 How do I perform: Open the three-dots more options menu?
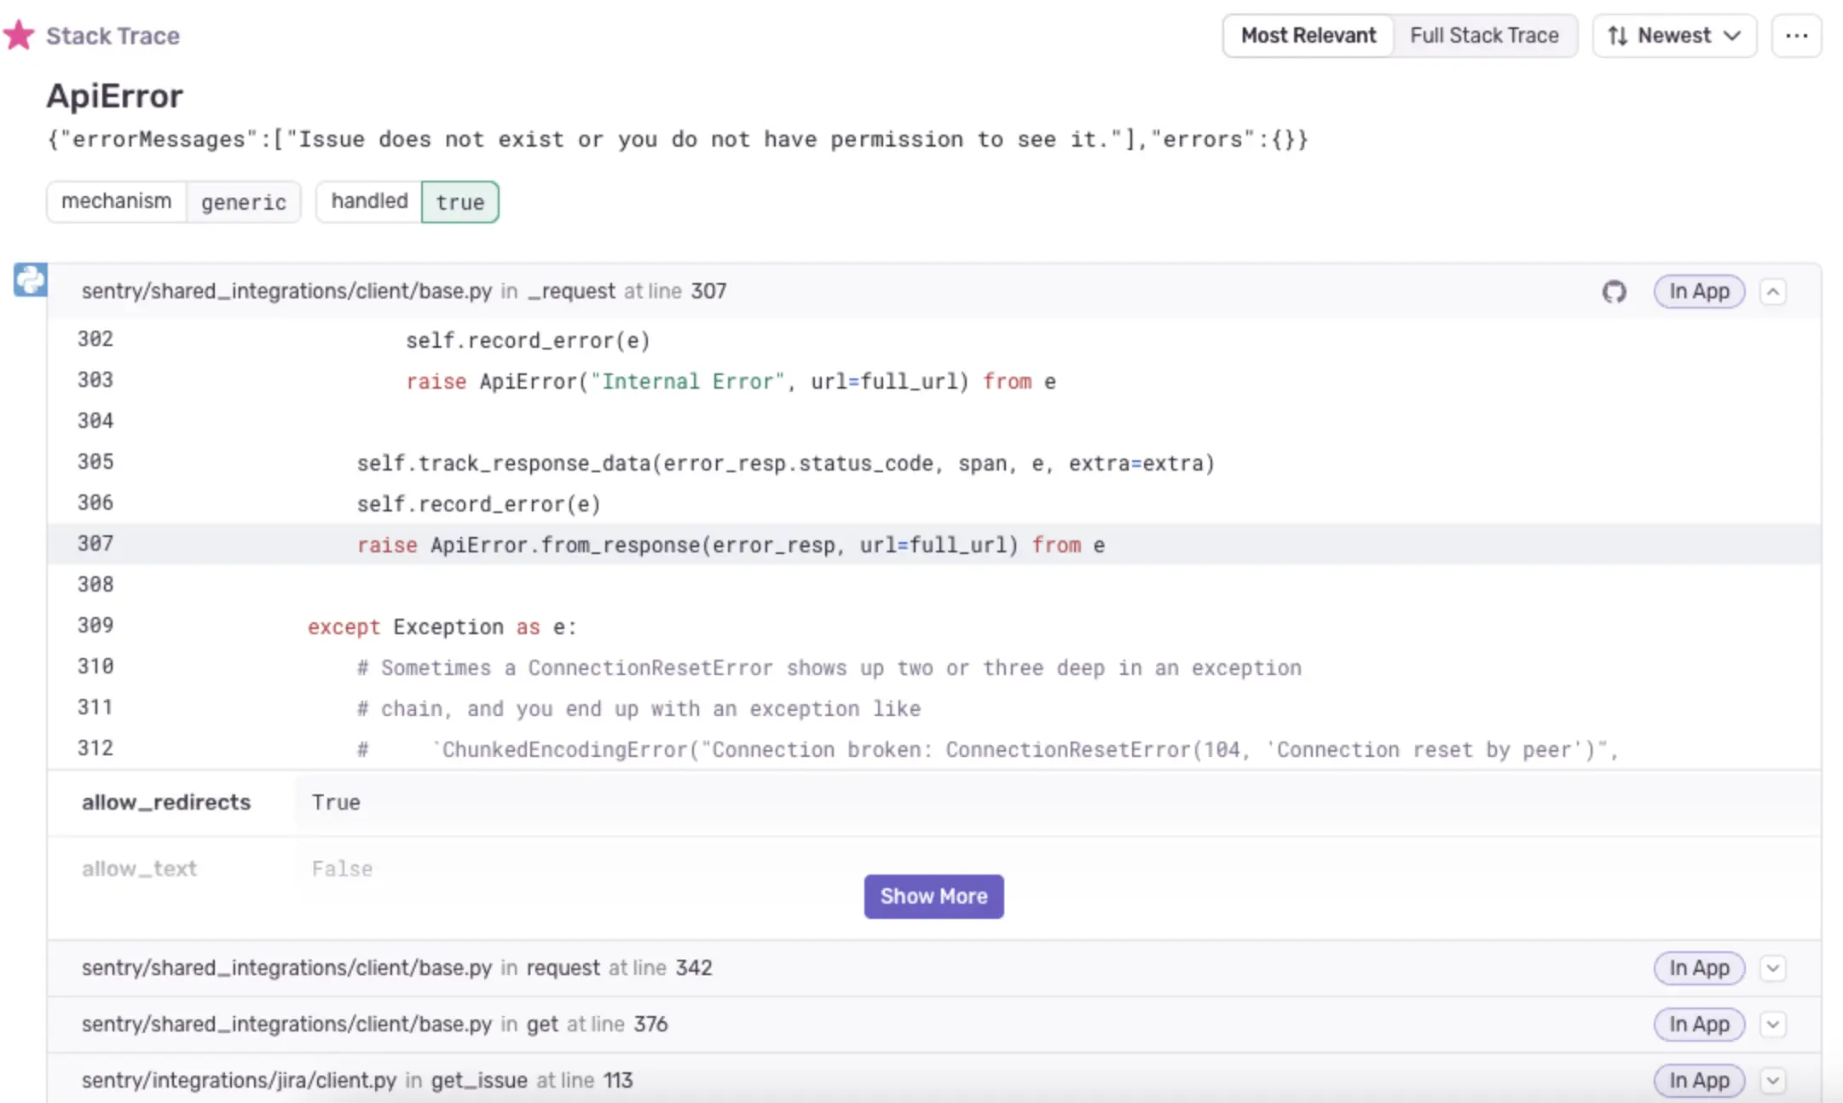(x=1796, y=36)
